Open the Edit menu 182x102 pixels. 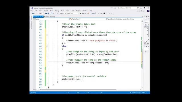(36, 11)
